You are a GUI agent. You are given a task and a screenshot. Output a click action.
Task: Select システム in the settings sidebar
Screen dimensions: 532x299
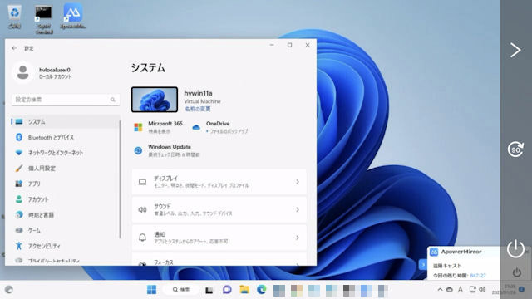[65, 122]
